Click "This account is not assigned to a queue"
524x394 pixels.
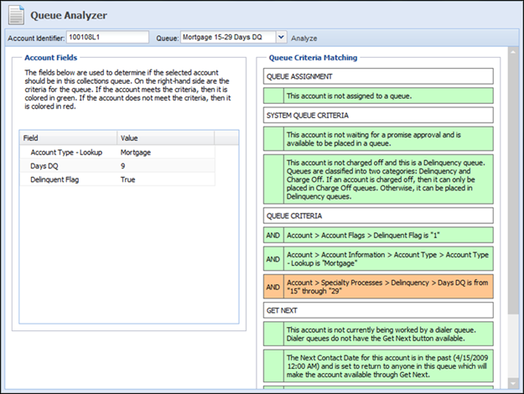378,96
